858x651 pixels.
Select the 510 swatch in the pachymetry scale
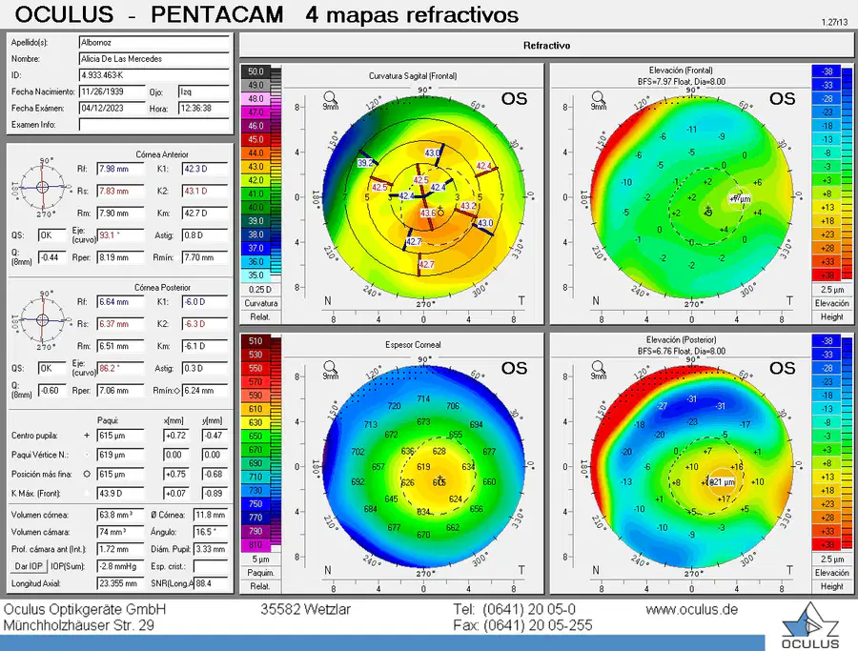pos(255,341)
